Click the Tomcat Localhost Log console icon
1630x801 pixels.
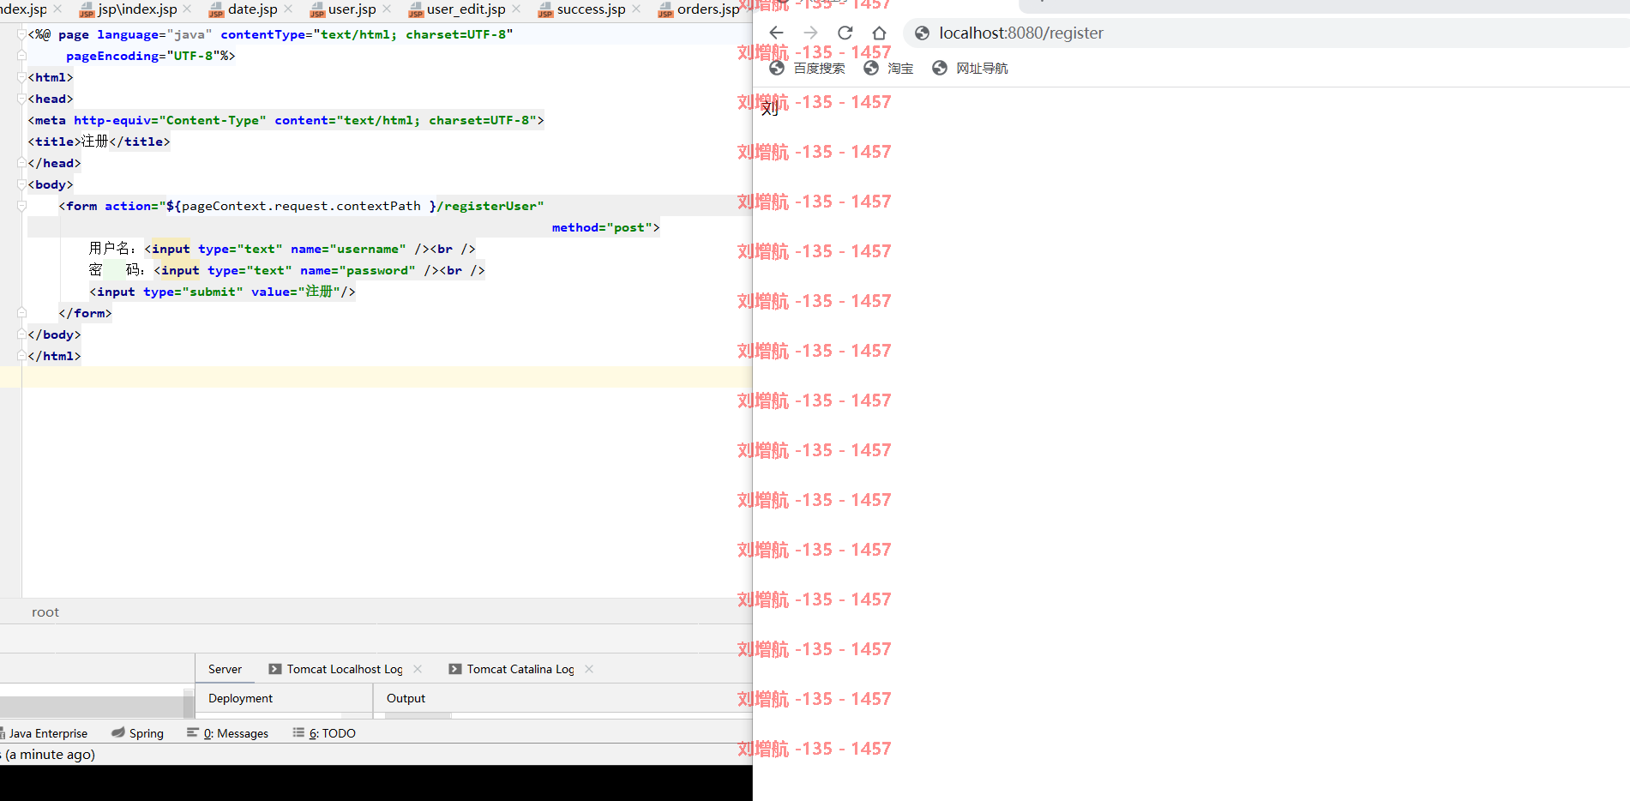coord(275,669)
